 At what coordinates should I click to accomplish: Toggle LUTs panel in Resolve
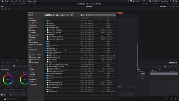tap(13, 4)
